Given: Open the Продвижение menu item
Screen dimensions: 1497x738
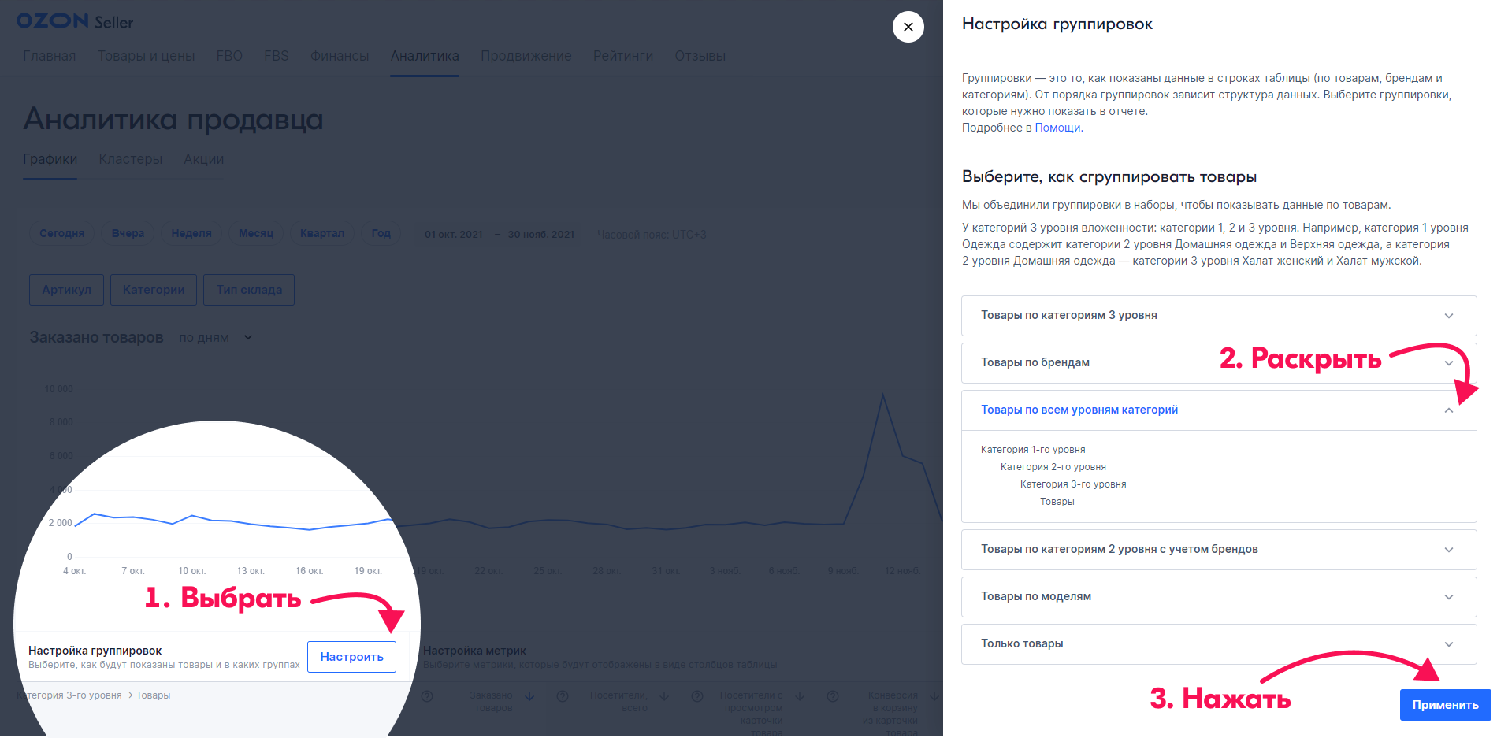Looking at the screenshot, I should [526, 56].
